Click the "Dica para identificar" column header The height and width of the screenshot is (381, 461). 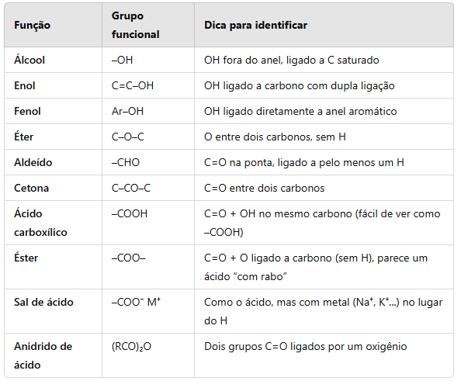[256, 26]
